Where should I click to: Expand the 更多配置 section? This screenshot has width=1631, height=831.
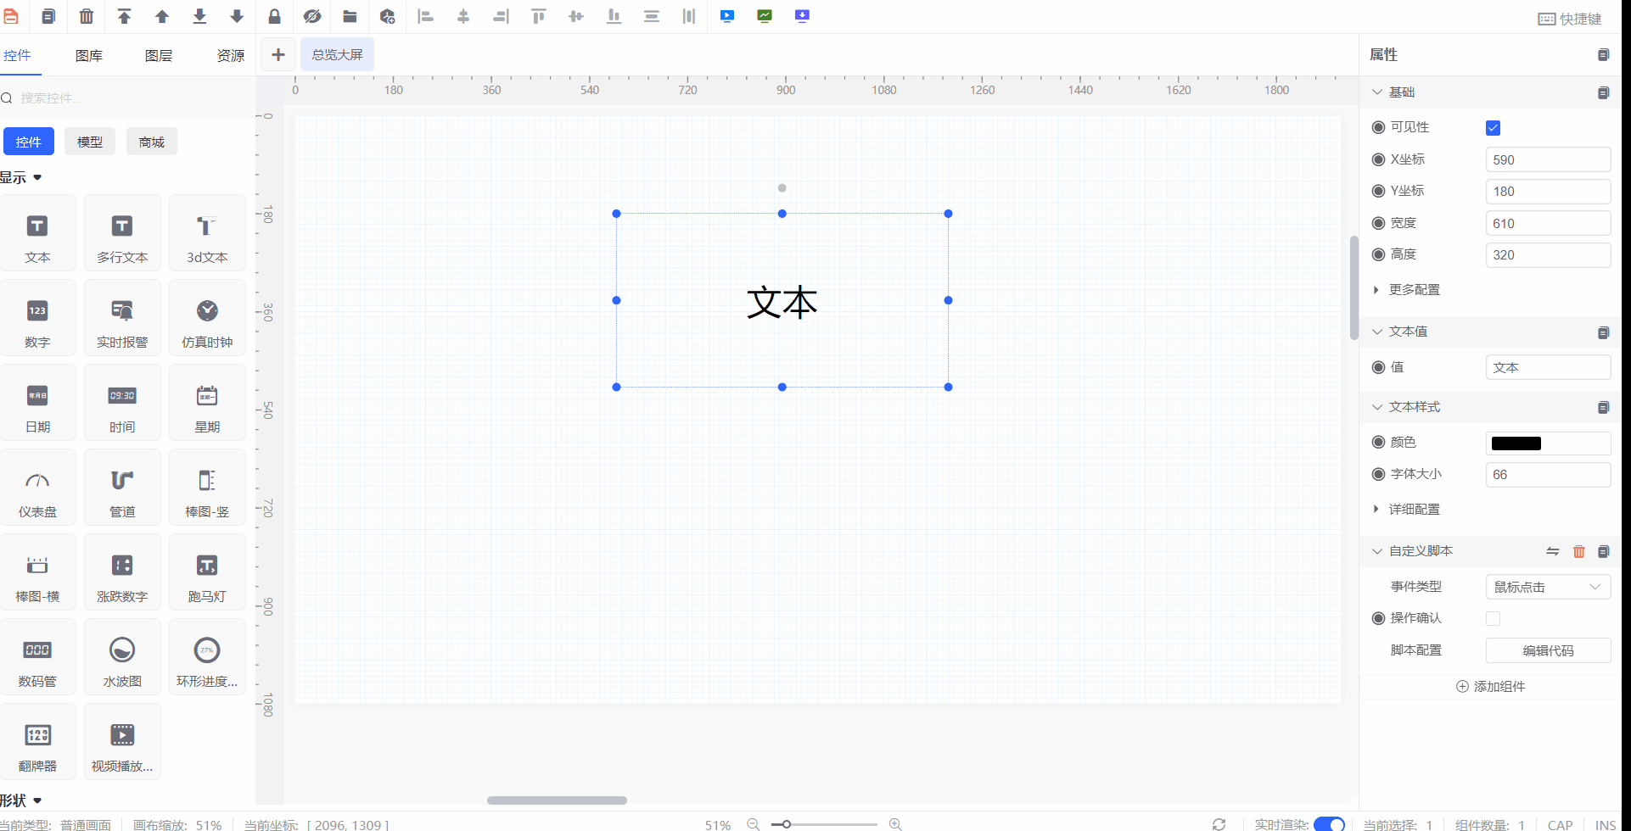(x=1413, y=290)
